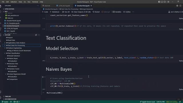183x103 pixels.
Task: Open notebook toolbar more actions ellipsis
Action: click(x=133, y=12)
